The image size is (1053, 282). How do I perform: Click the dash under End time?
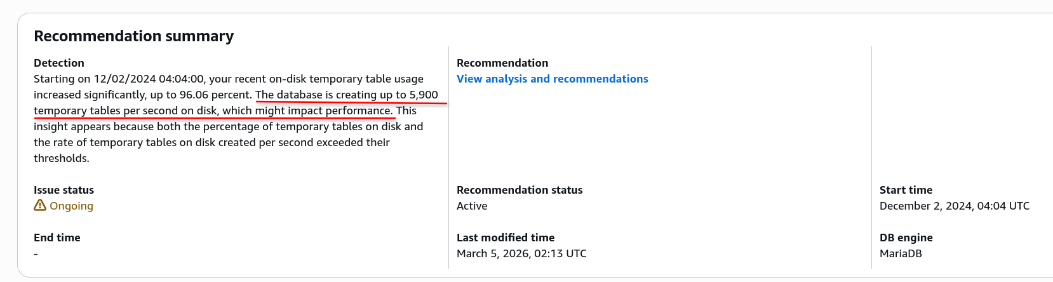tap(36, 254)
